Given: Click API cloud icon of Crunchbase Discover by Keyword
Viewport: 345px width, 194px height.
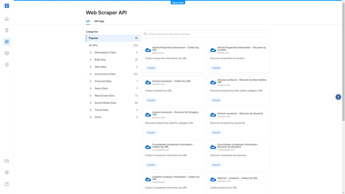Looking at the screenshot, I should pyautogui.click(x=213, y=147).
